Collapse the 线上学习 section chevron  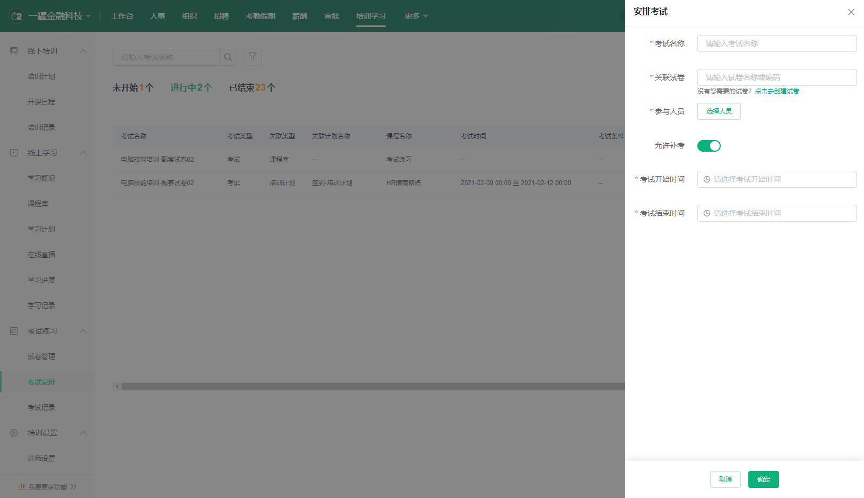click(83, 153)
